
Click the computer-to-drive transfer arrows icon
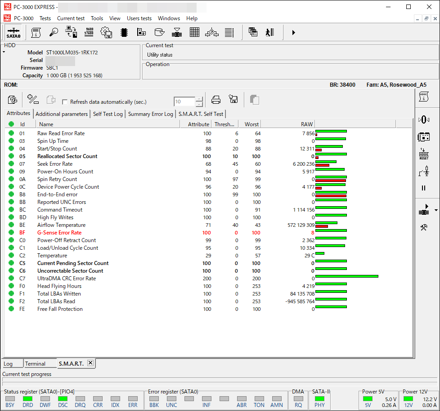pos(71,32)
